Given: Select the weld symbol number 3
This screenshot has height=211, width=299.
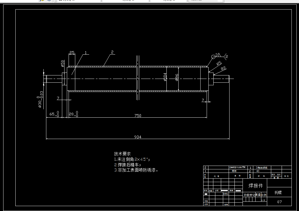Looking at the screenshot, I should pyautogui.click(x=217, y=55).
